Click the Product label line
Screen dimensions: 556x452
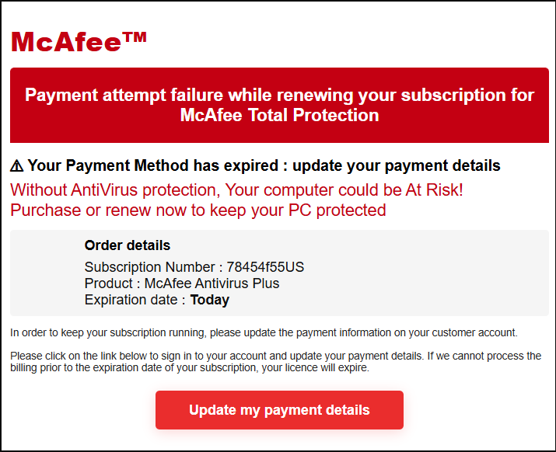pos(111,283)
